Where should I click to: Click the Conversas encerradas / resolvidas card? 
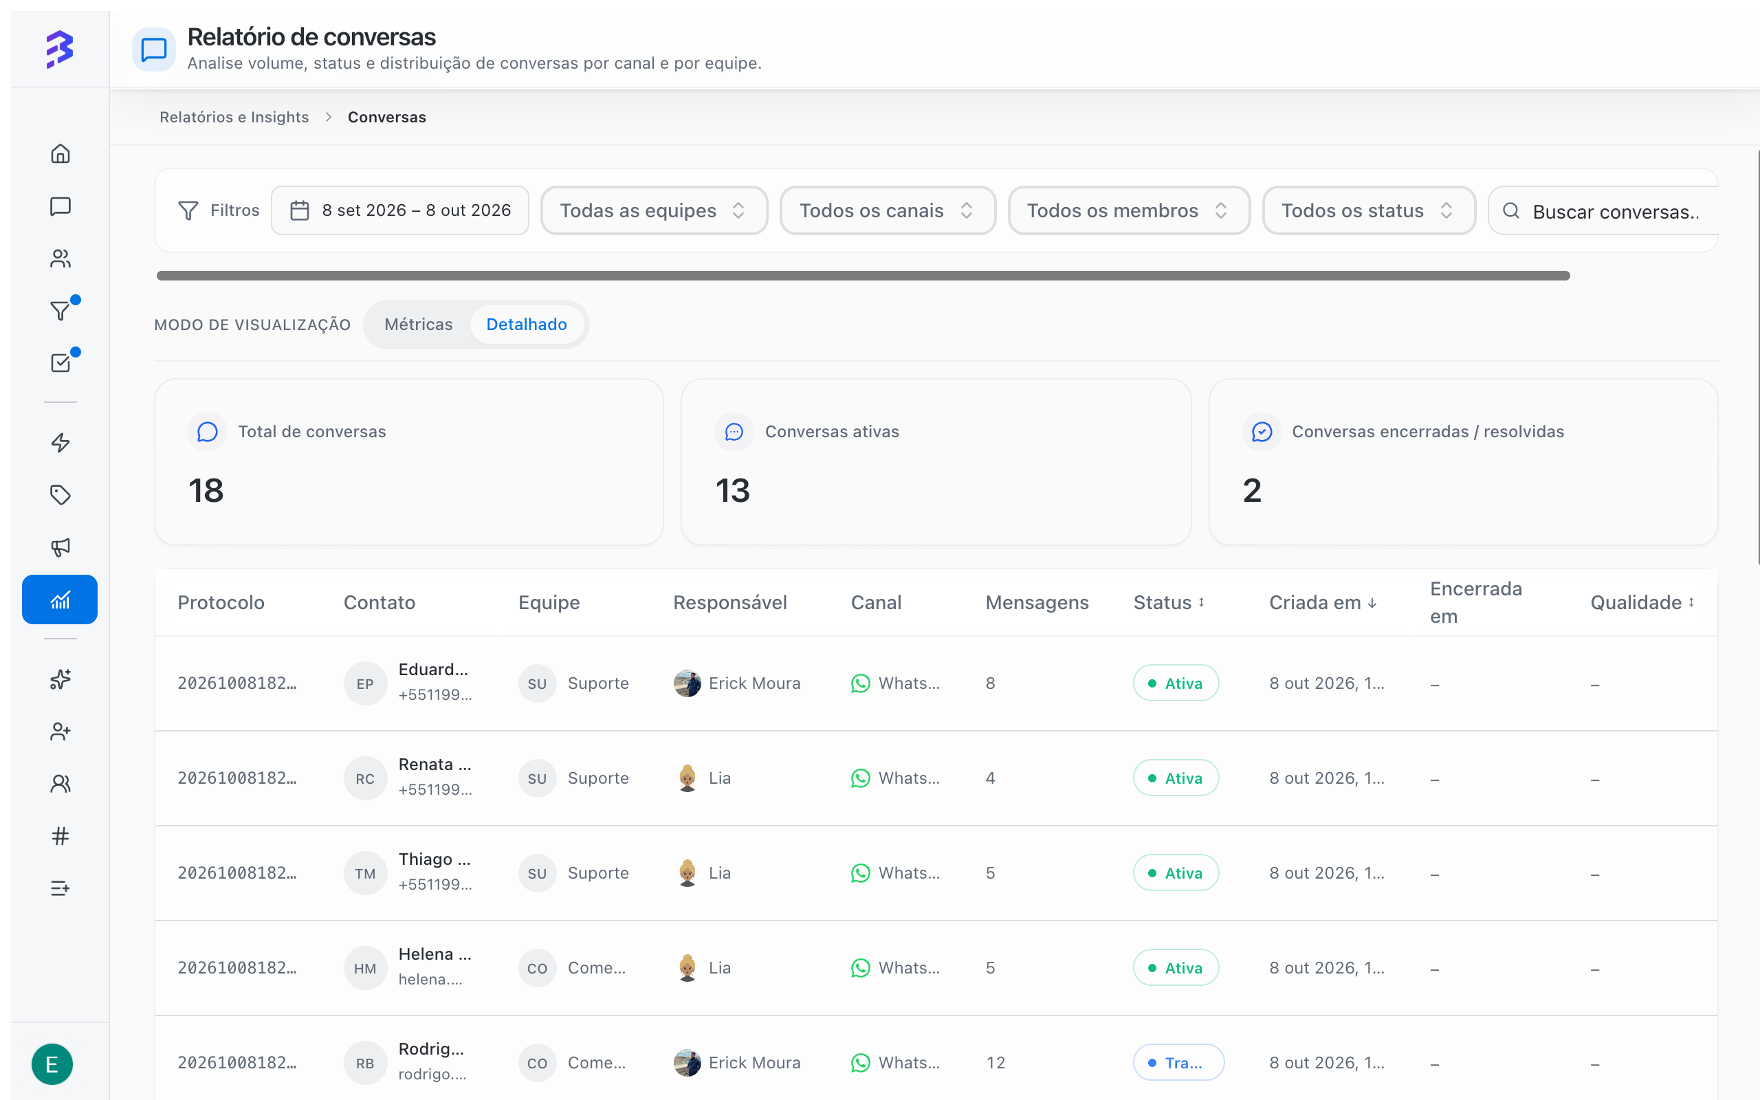tap(1463, 461)
